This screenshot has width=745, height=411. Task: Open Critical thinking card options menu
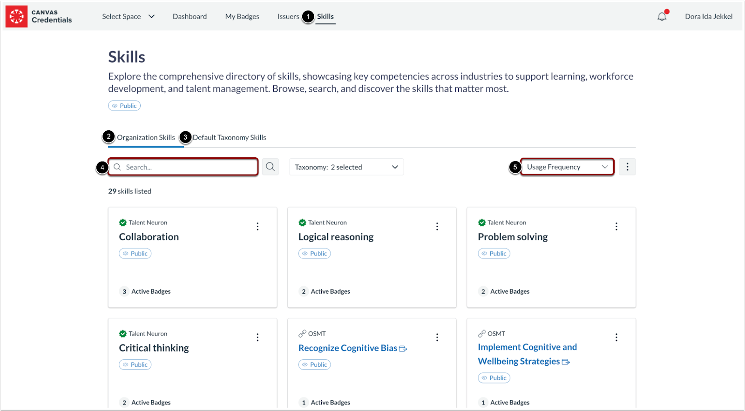pyautogui.click(x=257, y=337)
